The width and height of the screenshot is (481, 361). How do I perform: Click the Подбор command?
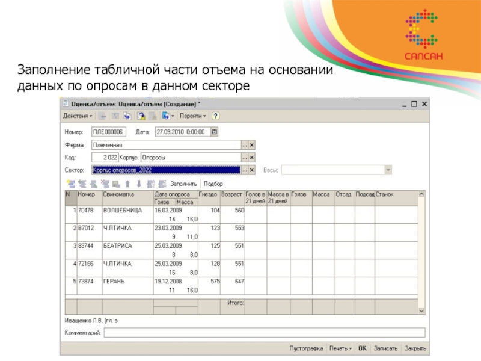pyautogui.click(x=213, y=184)
